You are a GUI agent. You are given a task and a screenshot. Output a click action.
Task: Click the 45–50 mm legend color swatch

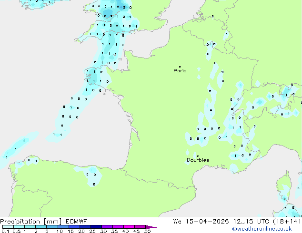[140, 227]
